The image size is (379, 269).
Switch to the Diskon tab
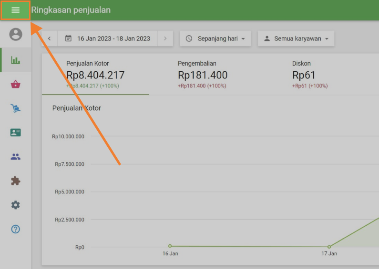(310, 75)
